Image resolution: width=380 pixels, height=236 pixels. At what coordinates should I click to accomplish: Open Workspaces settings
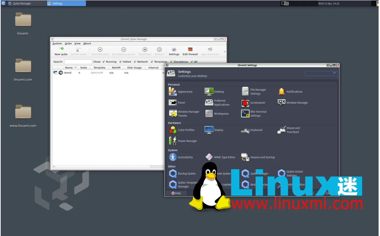[x=217, y=114]
